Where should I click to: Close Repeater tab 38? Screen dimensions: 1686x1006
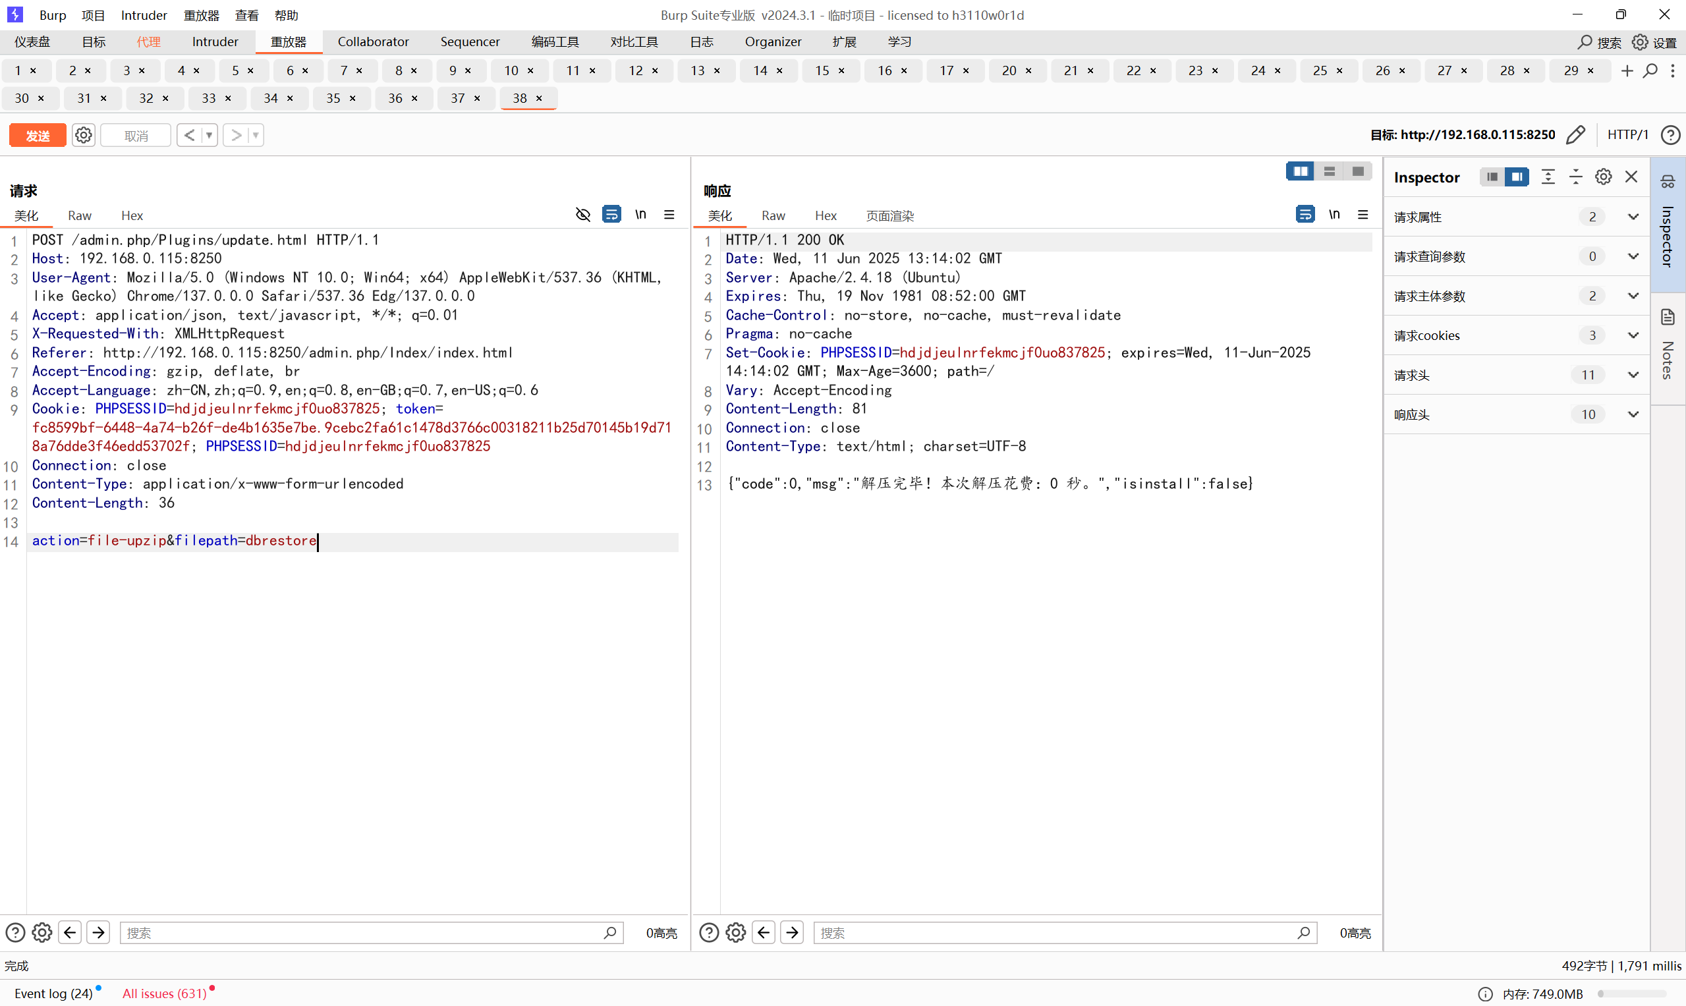(539, 98)
